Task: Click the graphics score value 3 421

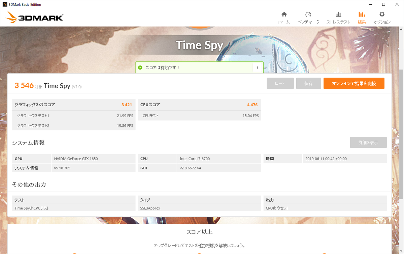Action: coord(127,105)
